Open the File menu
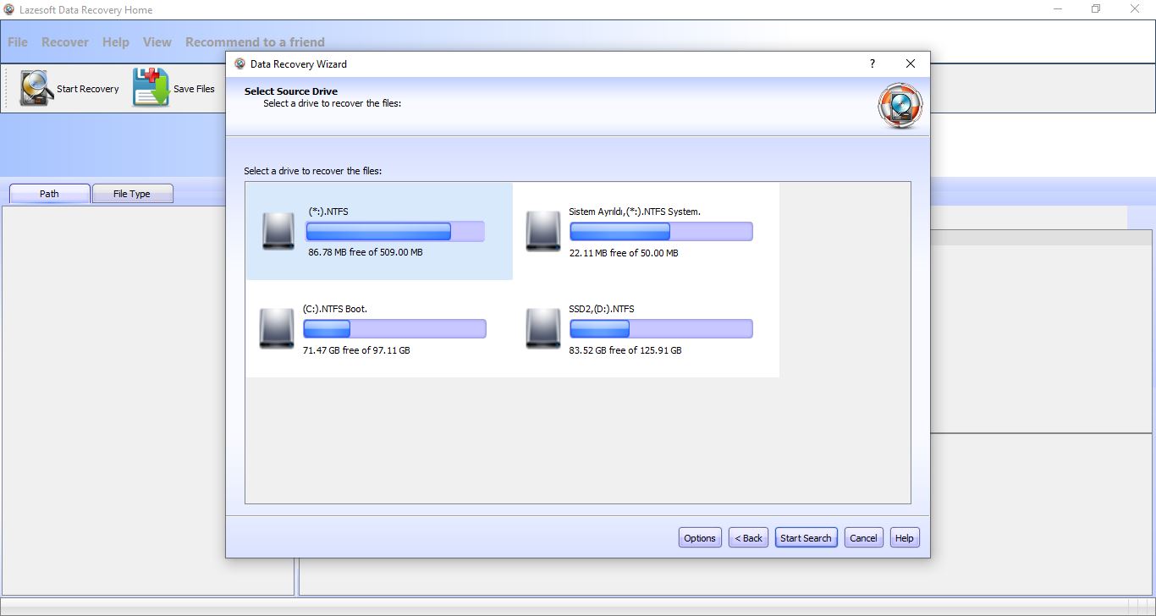This screenshot has width=1156, height=616. [18, 41]
